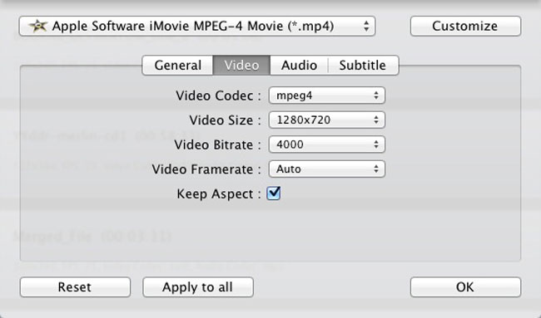Click the iMovie star icon in profile selector

pyautogui.click(x=38, y=26)
